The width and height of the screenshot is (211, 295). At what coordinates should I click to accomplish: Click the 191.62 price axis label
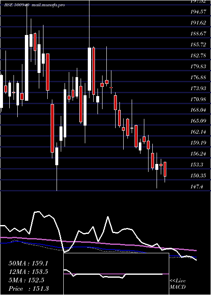pos(198,23)
